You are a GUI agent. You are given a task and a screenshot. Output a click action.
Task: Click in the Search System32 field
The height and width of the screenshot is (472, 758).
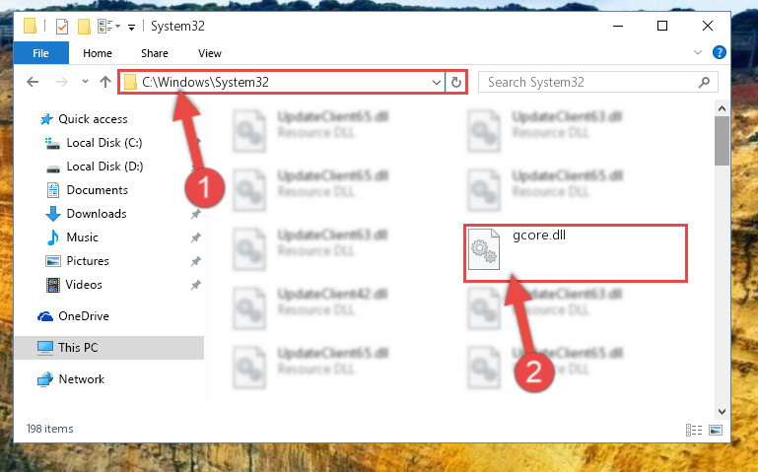click(x=590, y=82)
